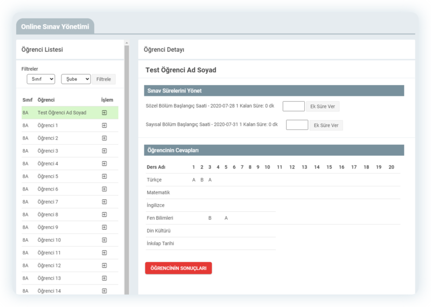Select Öğrenci 5 via its row action icon
The image size is (431, 307).
point(104,176)
